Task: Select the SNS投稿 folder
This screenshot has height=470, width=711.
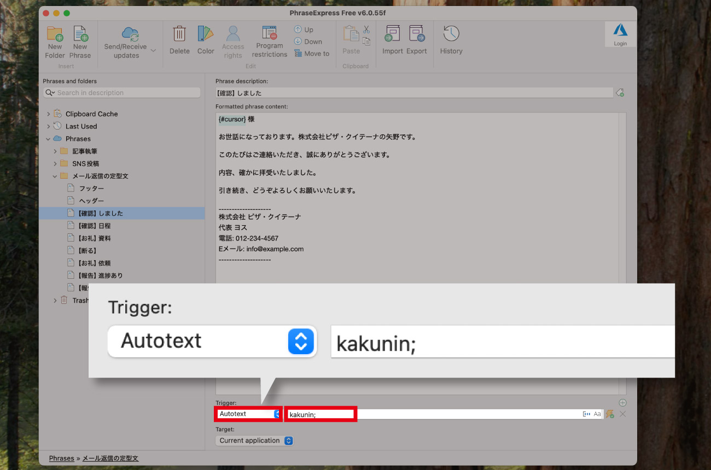Action: point(86,163)
